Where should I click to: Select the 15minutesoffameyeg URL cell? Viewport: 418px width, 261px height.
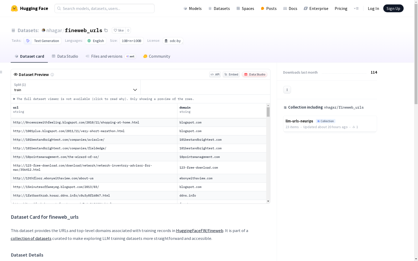94,187
